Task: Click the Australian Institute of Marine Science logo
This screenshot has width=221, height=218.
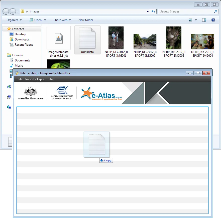Action: [62, 93]
